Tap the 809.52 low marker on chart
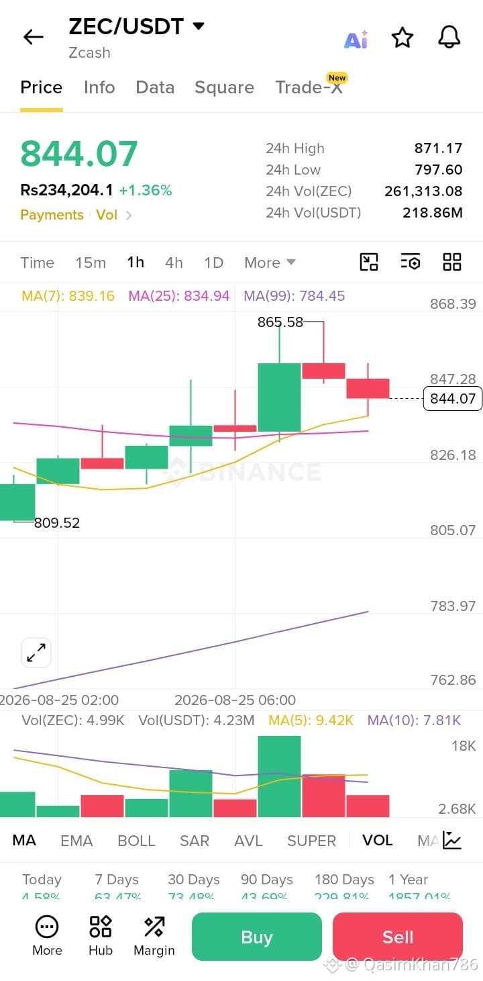The height and width of the screenshot is (981, 483). 57,522
